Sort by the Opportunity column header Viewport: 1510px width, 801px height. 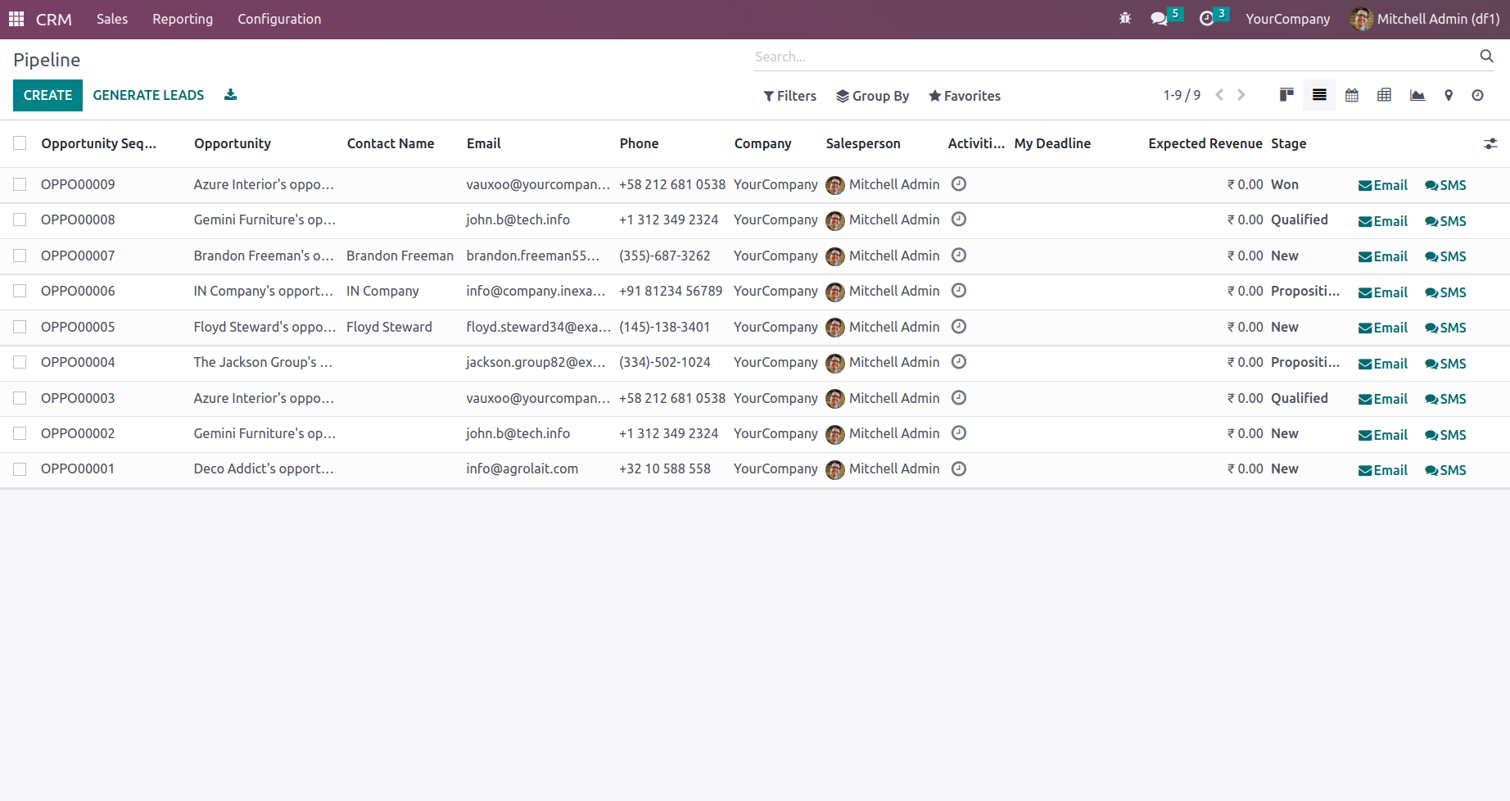click(233, 143)
